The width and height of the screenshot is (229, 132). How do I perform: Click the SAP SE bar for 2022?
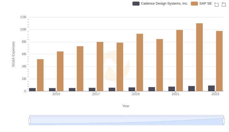pos(199,57)
